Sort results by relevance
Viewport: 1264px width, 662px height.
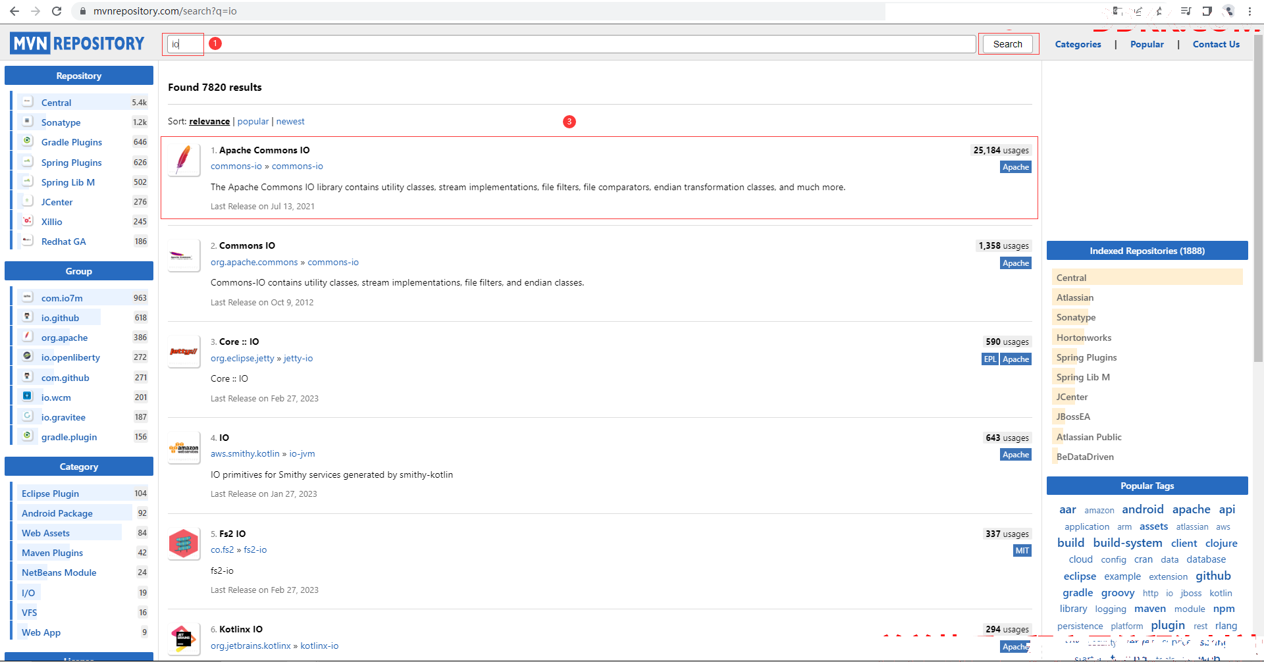209,121
